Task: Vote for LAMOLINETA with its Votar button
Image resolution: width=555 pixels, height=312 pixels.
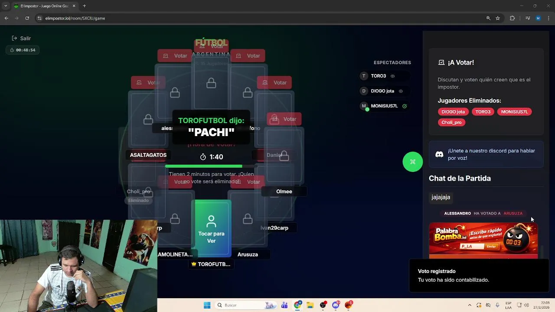Action: [x=175, y=182]
